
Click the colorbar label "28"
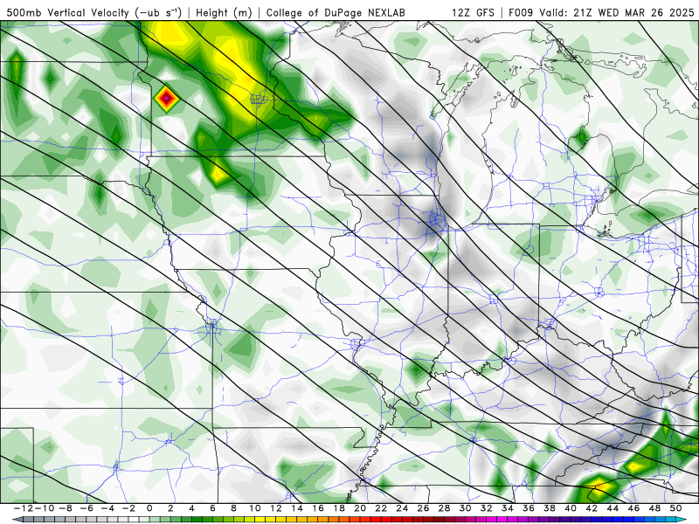444,508
